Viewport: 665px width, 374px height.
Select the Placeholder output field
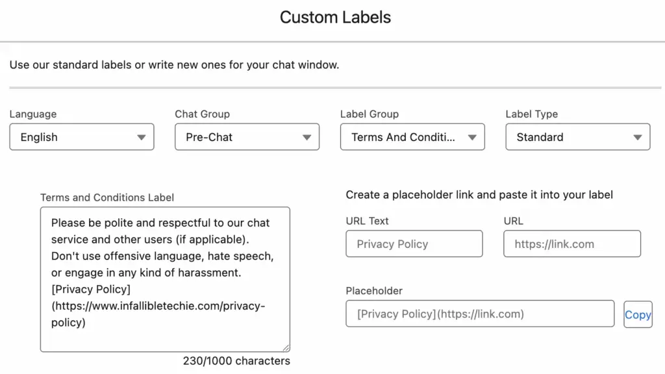[x=480, y=314]
